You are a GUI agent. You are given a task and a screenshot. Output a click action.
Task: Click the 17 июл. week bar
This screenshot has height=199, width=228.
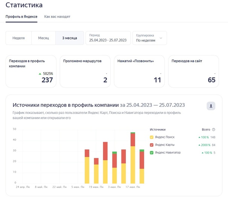132,158
